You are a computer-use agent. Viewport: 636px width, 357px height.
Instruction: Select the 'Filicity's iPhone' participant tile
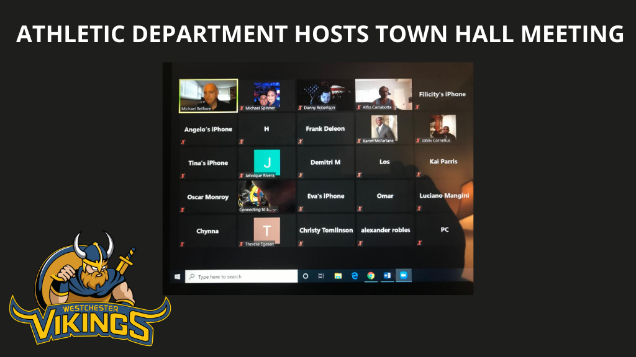[x=442, y=94]
